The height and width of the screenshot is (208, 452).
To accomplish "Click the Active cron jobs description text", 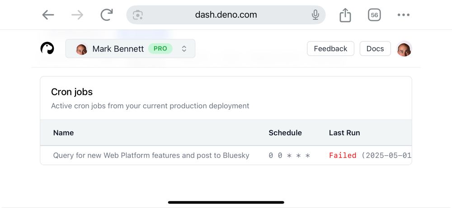I will [150, 106].
